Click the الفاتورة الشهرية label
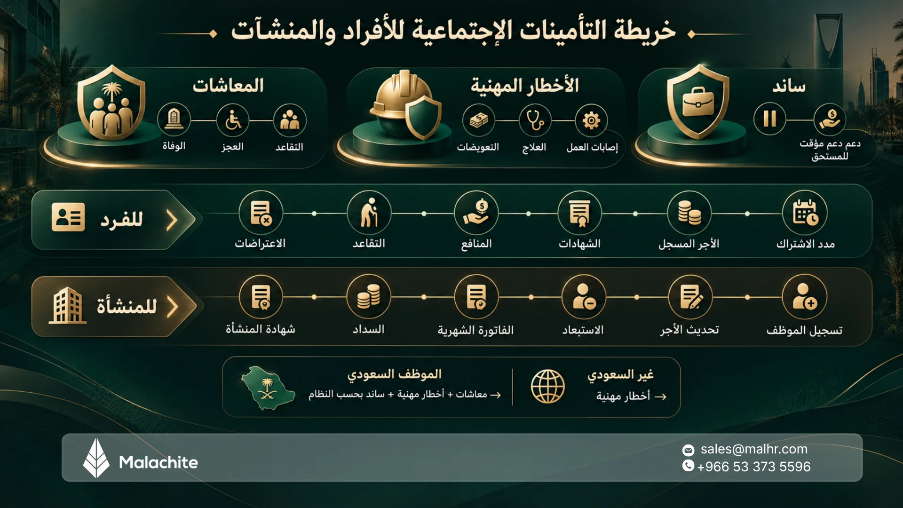Image resolution: width=903 pixels, height=508 pixels. [476, 330]
